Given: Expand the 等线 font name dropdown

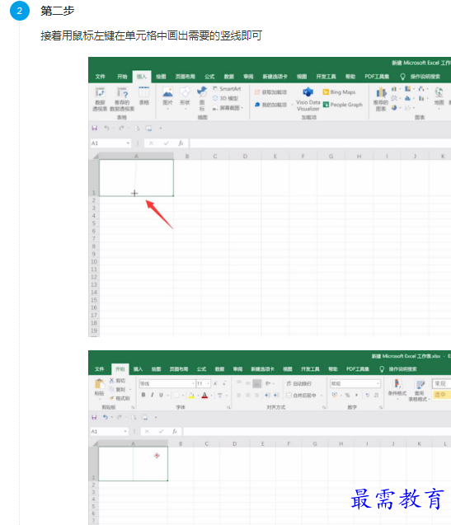Looking at the screenshot, I should pyautogui.click(x=193, y=383).
